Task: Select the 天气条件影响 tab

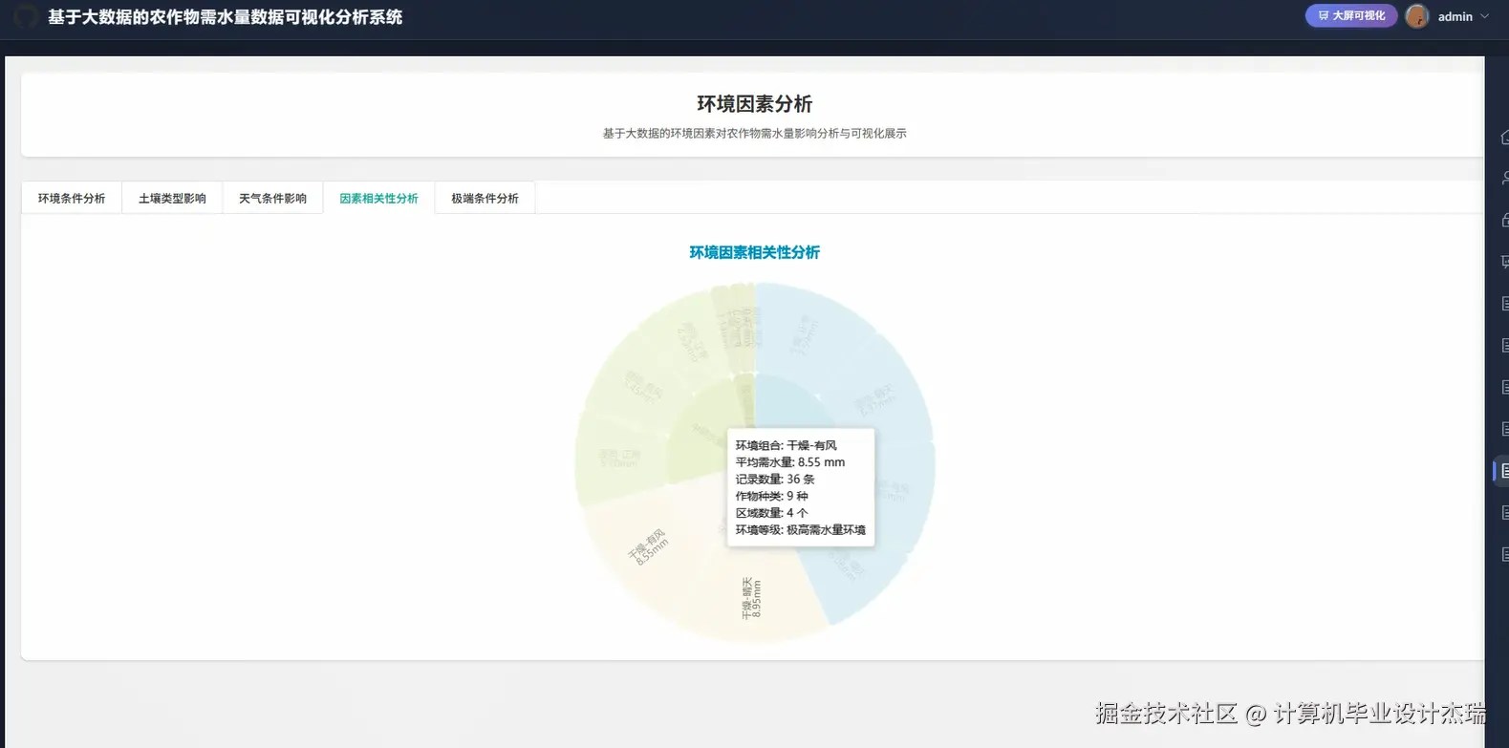Action: point(272,198)
